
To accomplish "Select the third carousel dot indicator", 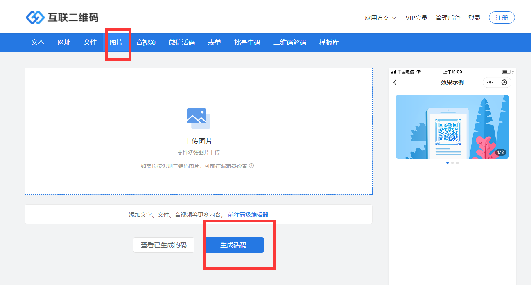I will tap(457, 163).
